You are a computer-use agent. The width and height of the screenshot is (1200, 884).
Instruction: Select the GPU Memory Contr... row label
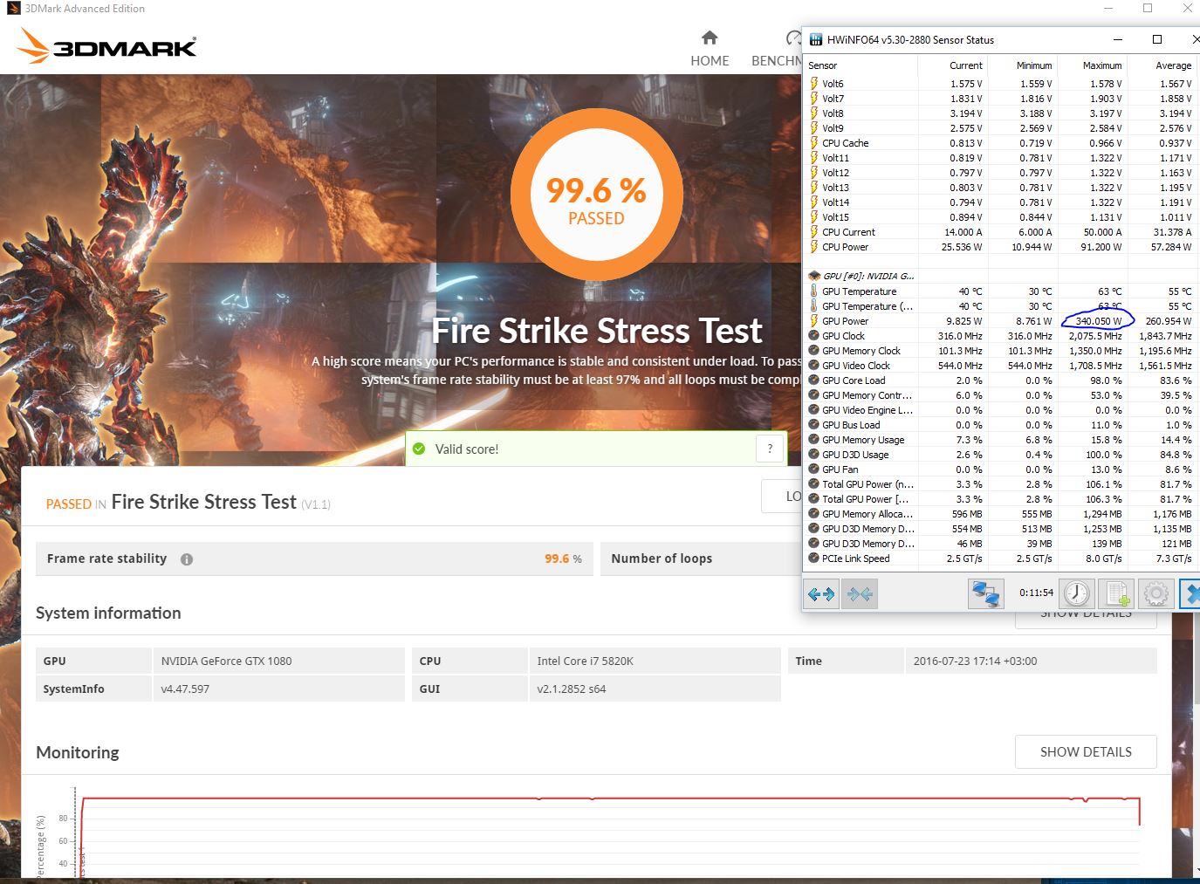[867, 395]
